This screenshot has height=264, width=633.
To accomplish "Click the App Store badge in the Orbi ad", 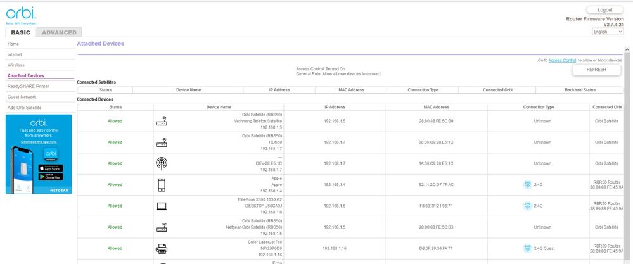I will pyautogui.click(x=51, y=168).
